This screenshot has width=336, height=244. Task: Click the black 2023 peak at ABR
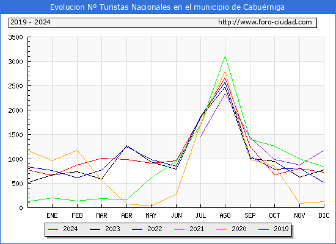(x=126, y=146)
